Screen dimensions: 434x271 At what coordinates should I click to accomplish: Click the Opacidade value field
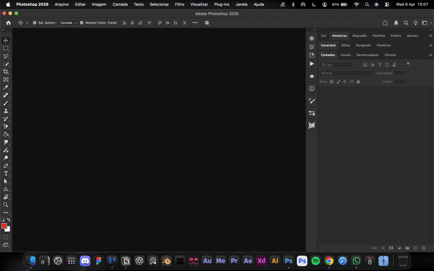[x=399, y=73]
